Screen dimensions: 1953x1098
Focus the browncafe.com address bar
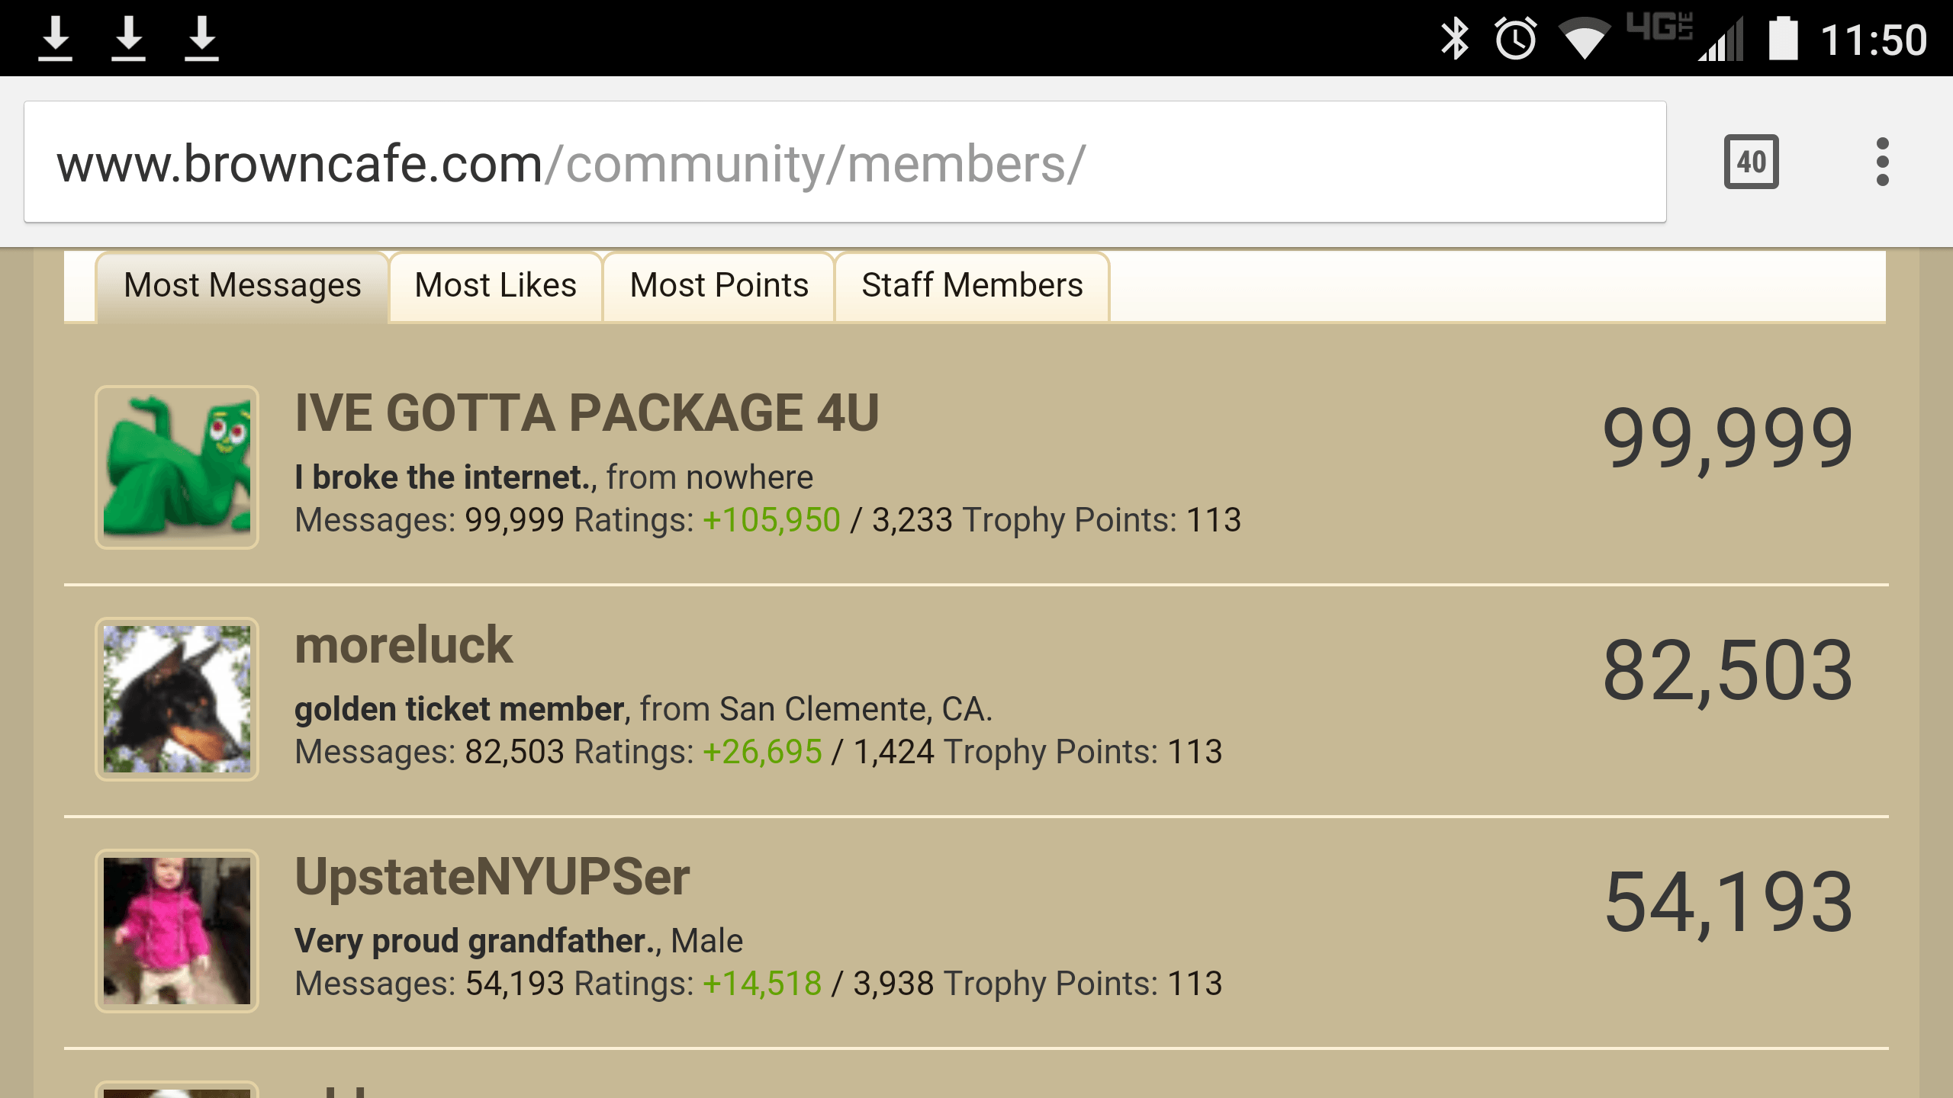(x=845, y=162)
